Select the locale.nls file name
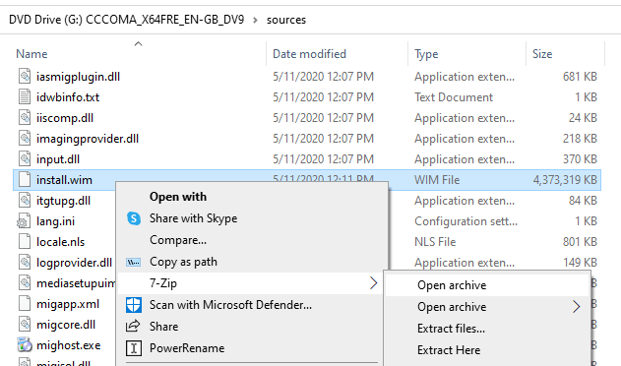Viewport: 621px width, 366px height. 61,242
